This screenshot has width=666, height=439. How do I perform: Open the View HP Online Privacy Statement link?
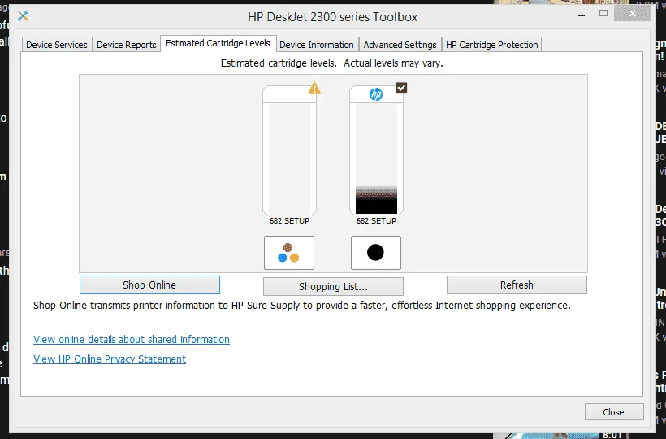(110, 359)
